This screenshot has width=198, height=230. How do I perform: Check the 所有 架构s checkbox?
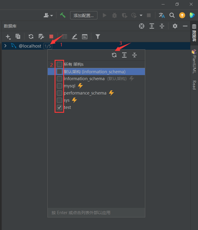pos(60,64)
